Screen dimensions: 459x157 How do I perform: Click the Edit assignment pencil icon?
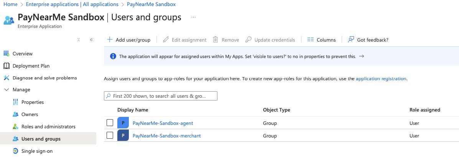[x=166, y=40]
